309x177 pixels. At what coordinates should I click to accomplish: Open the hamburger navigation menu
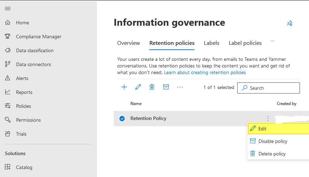(8, 8)
